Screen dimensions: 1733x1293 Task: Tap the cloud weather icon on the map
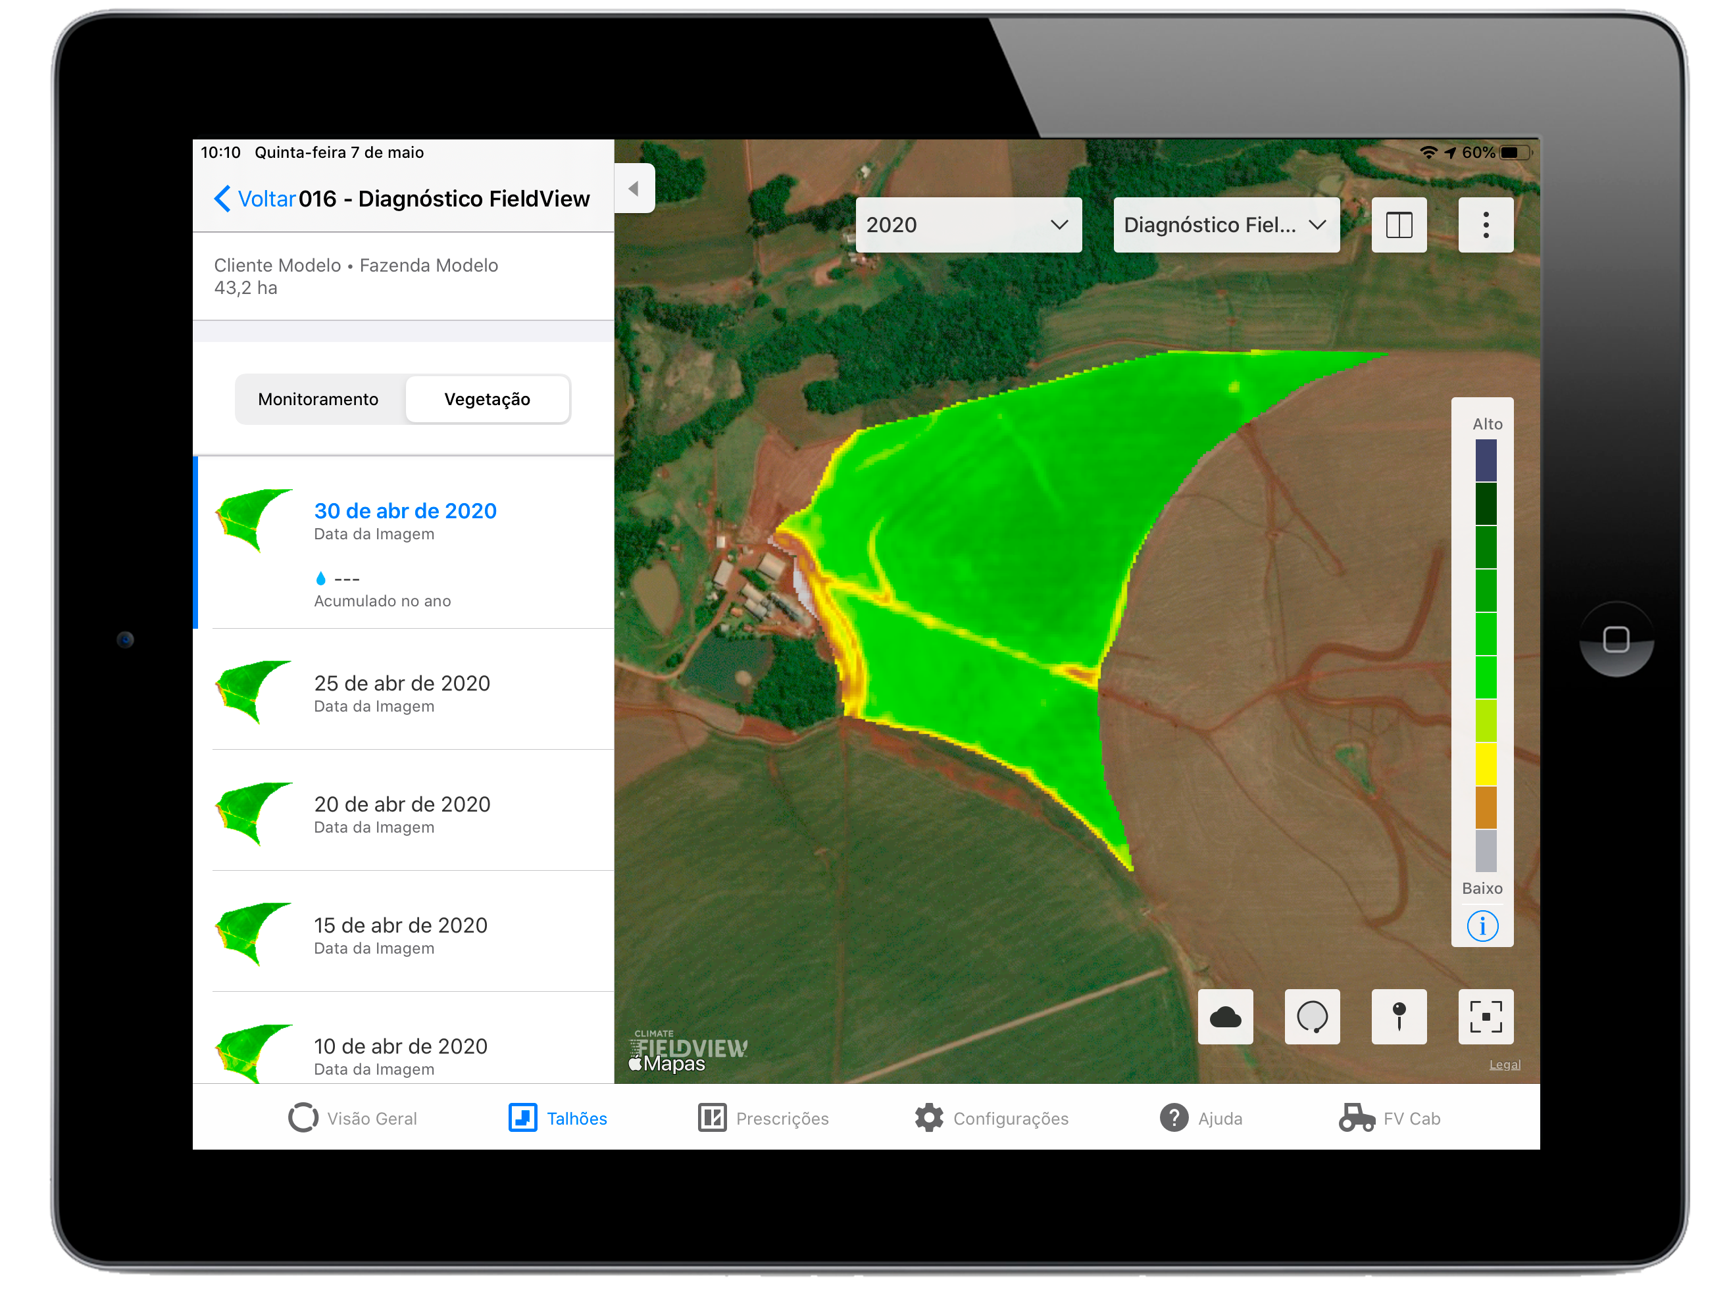click(1226, 1017)
